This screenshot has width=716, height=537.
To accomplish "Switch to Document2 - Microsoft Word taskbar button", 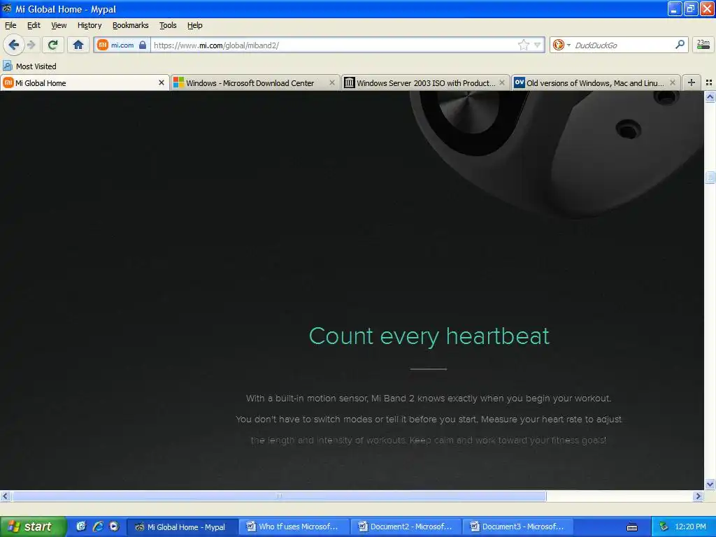I will click(x=407, y=527).
